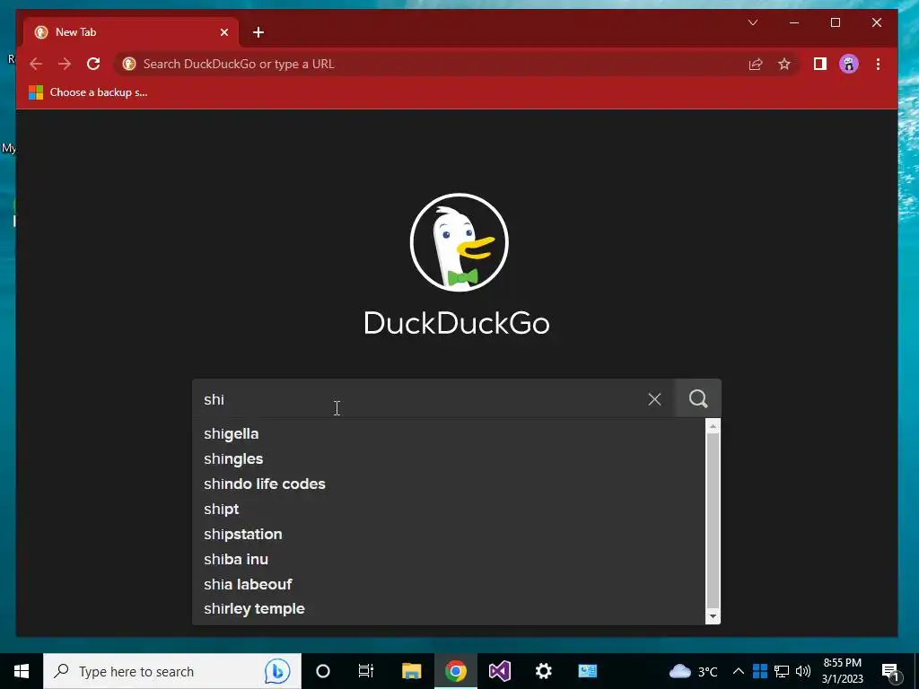Viewport: 919px width, 689px height.
Task: Open Visual Studio from the taskbar
Action: [499, 671]
